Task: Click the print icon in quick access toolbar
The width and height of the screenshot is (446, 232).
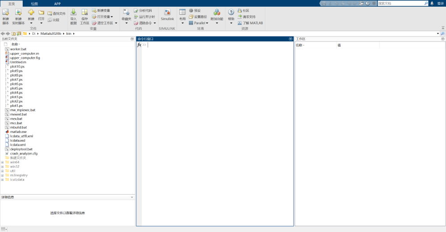Action: point(362,4)
